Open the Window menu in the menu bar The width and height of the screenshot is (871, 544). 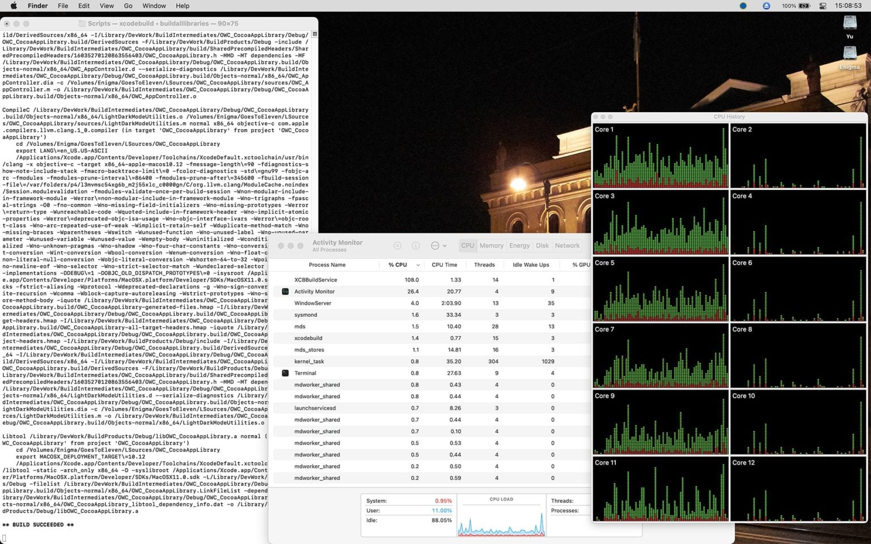(154, 6)
